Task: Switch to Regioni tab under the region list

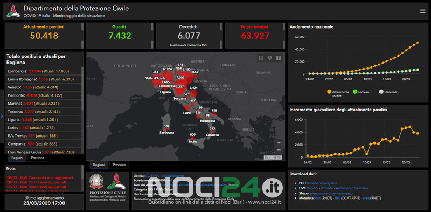Action: click(17, 158)
